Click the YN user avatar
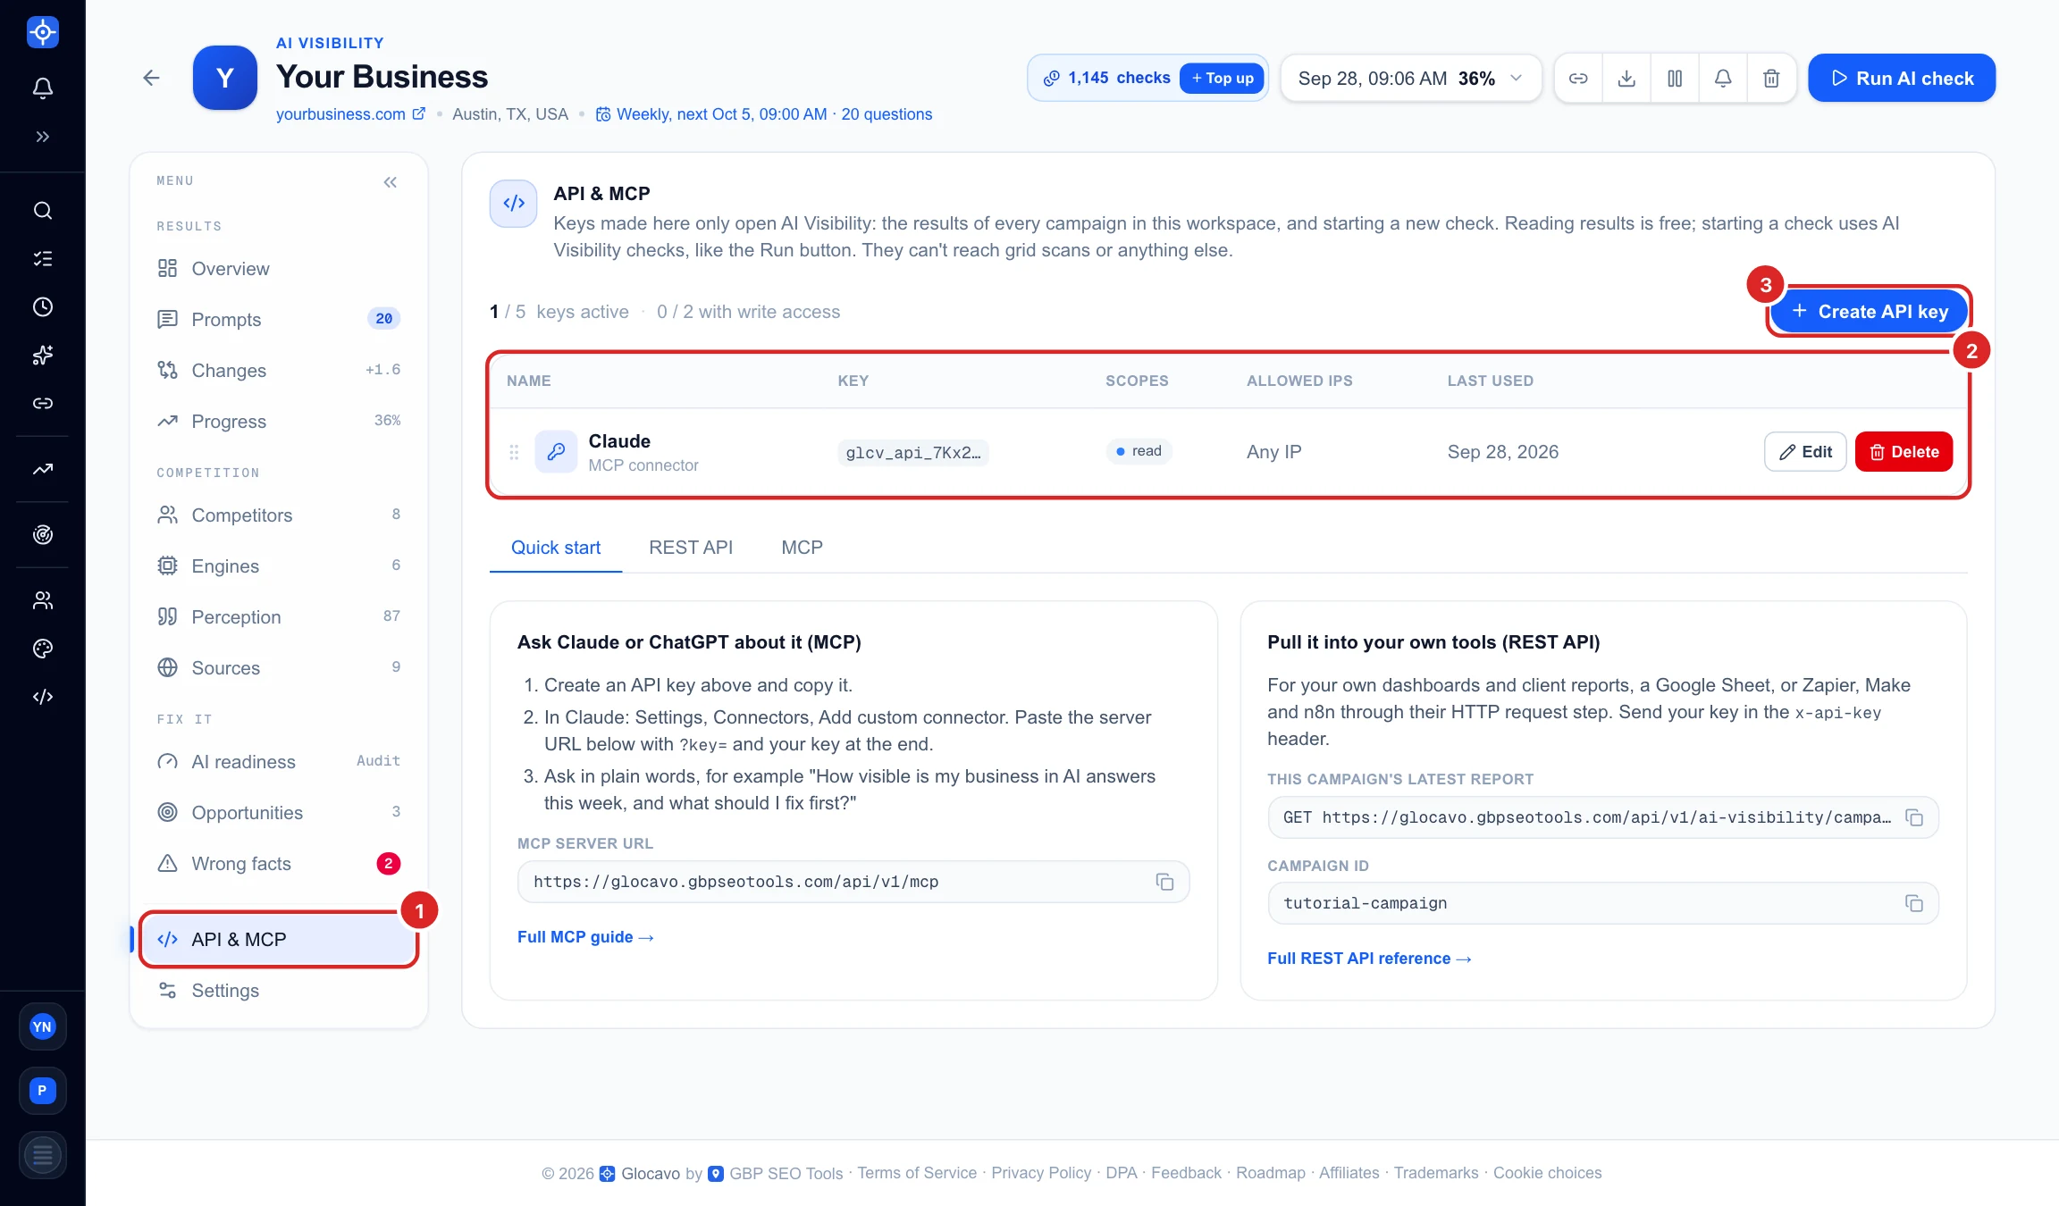Viewport: 2059px width, 1206px height. pos(42,1027)
